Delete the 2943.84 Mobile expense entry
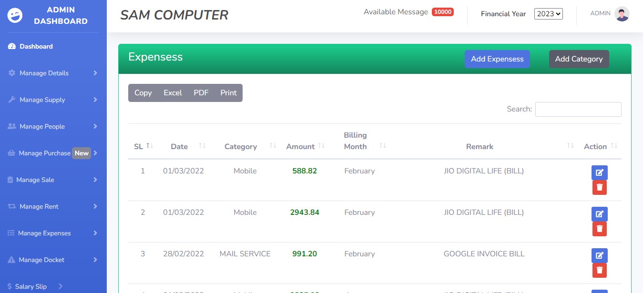 (599, 229)
